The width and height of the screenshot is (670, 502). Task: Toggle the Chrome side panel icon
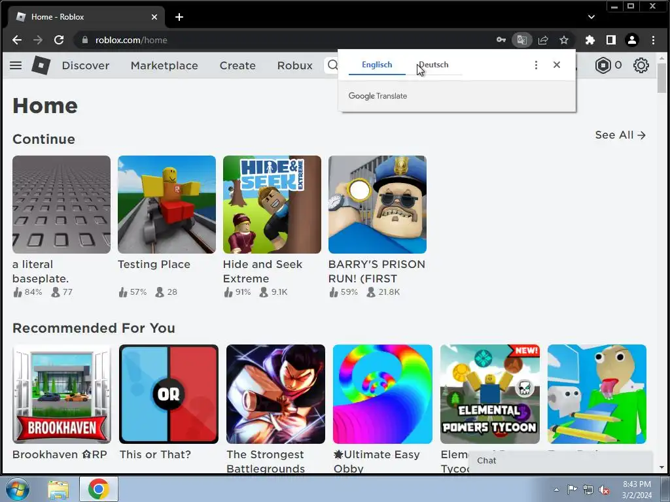pyautogui.click(x=610, y=40)
